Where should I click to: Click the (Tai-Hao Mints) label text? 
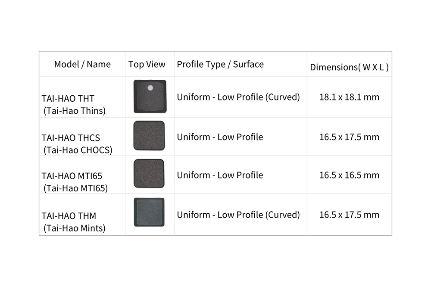pos(75,228)
